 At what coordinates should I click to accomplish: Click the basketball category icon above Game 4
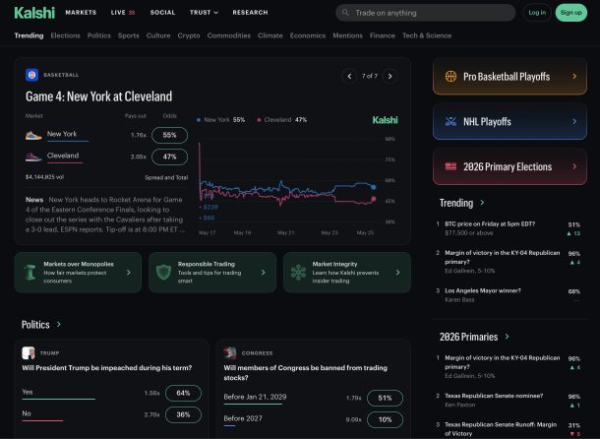(x=31, y=75)
